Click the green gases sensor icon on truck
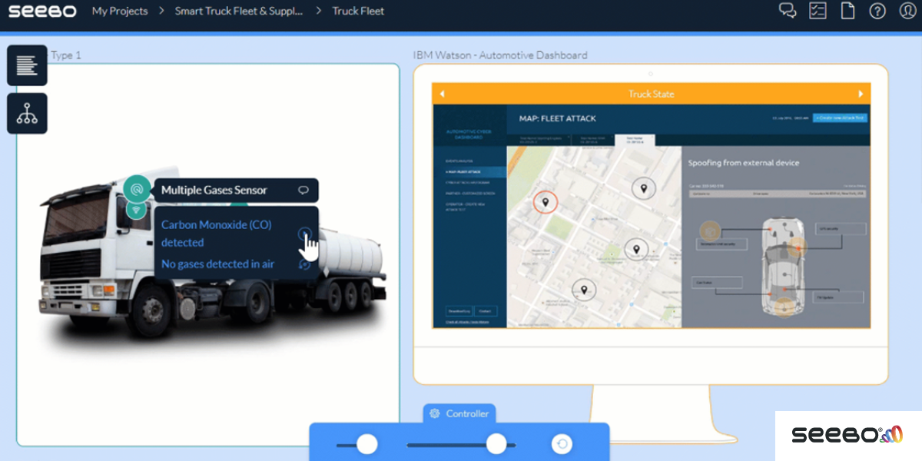Viewport: 922px width, 461px height. coord(137,188)
